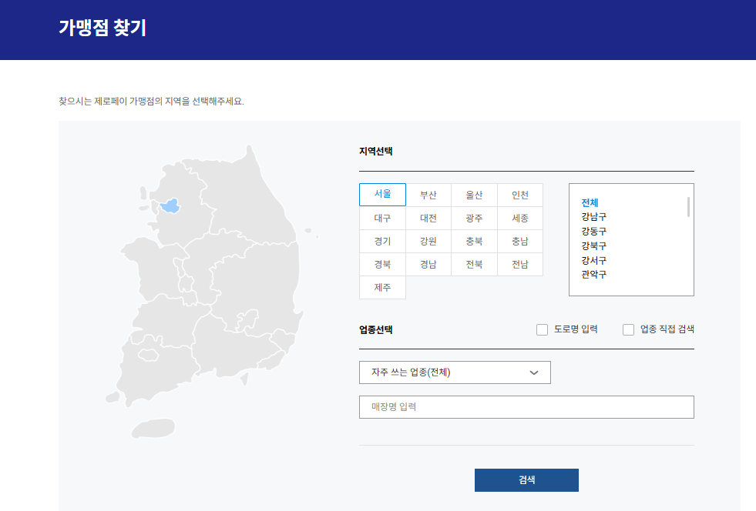Pick 충남 from the region grid
The width and height of the screenshot is (756, 511).
point(519,241)
